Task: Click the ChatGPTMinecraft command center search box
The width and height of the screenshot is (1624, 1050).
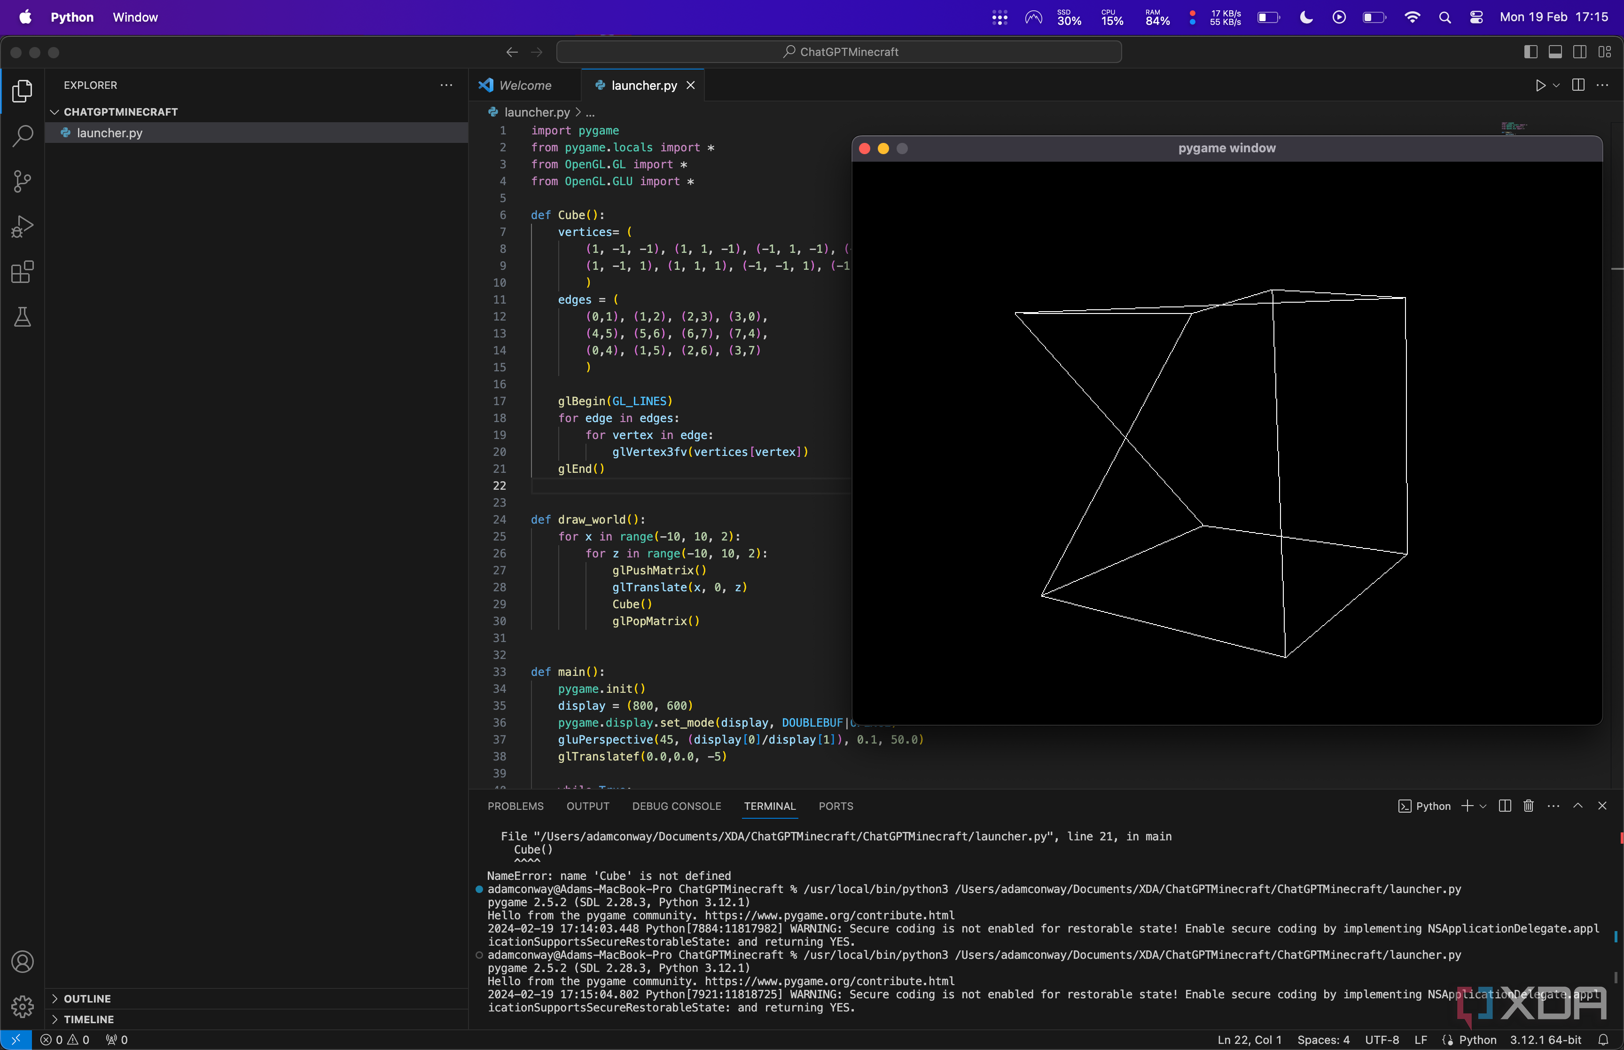Action: pyautogui.click(x=839, y=52)
